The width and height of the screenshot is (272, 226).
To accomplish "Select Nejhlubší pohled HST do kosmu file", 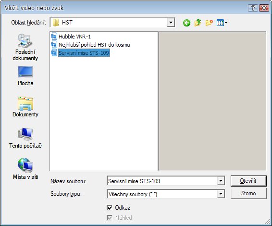I will pos(90,45).
